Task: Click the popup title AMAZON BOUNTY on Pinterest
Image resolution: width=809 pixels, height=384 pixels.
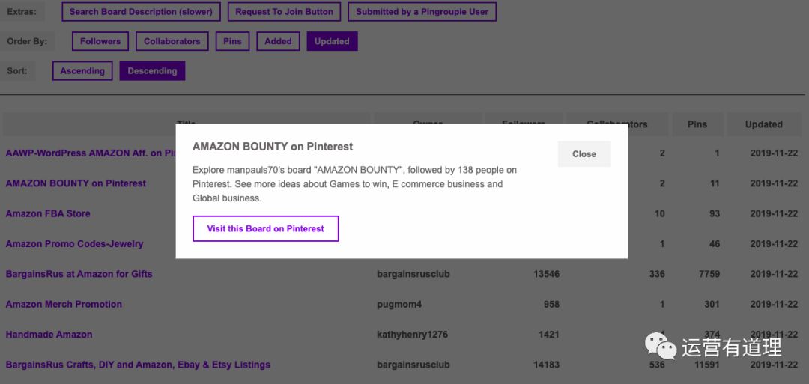Action: (x=273, y=147)
